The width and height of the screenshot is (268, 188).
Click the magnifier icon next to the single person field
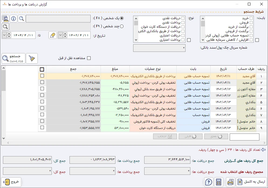point(22,18)
